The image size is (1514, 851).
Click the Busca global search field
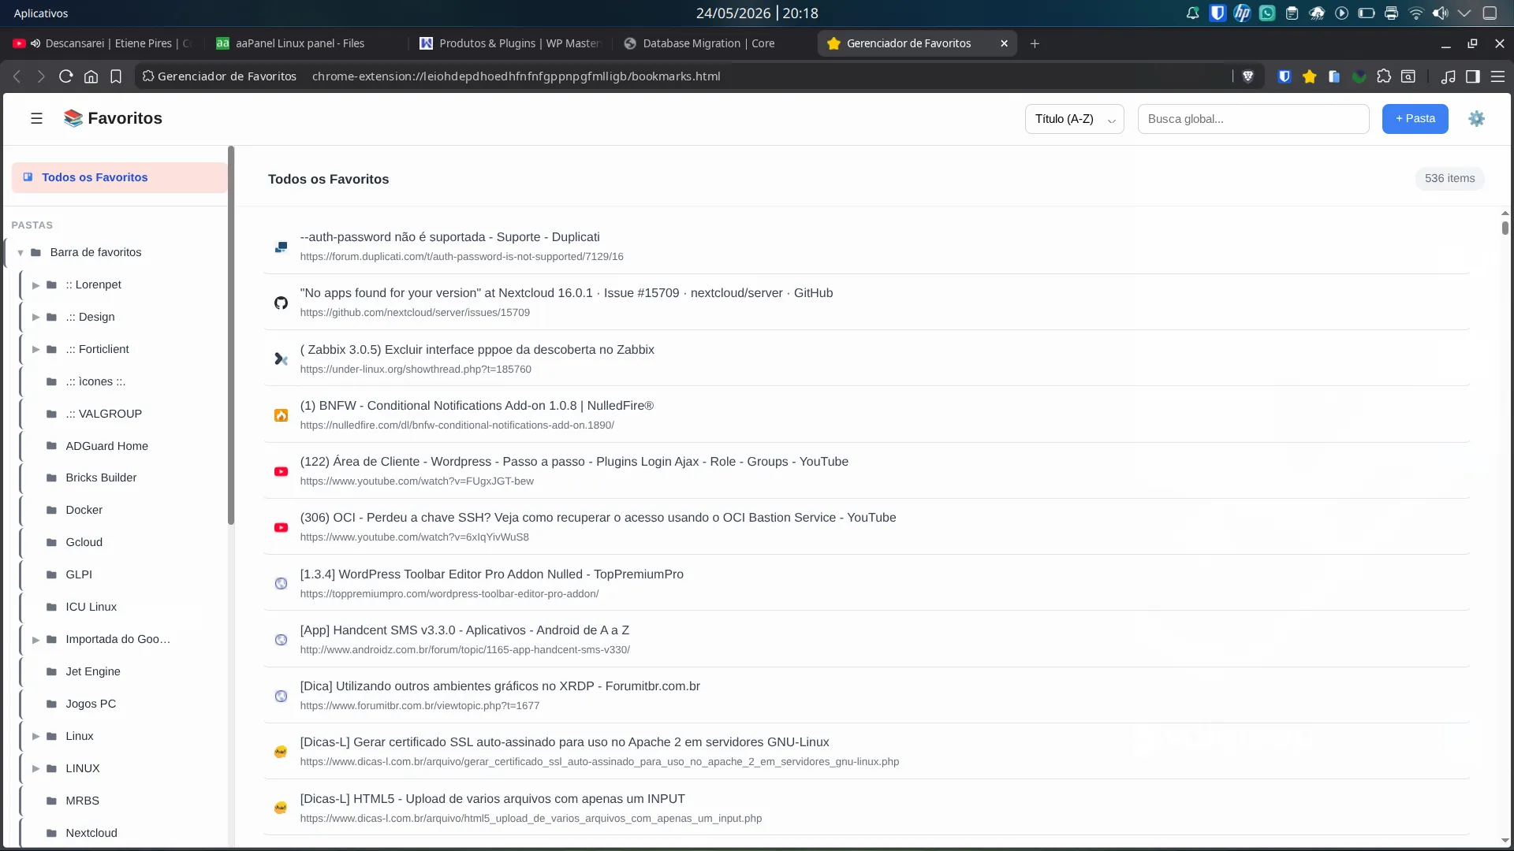click(x=1253, y=119)
